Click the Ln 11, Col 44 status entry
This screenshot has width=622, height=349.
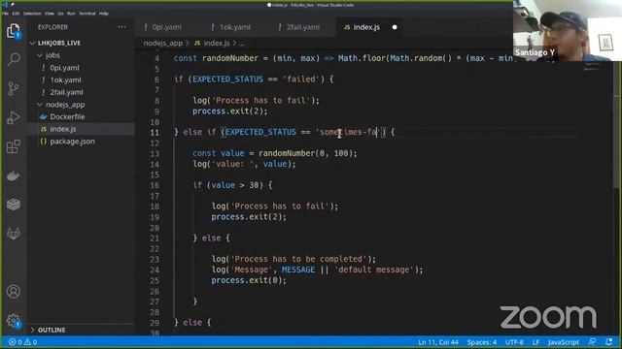tap(437, 342)
